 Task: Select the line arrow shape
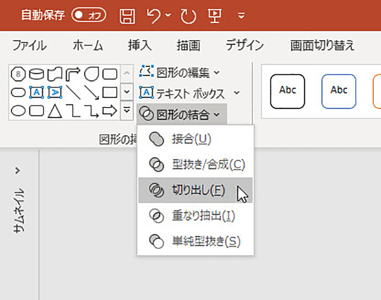point(91,93)
